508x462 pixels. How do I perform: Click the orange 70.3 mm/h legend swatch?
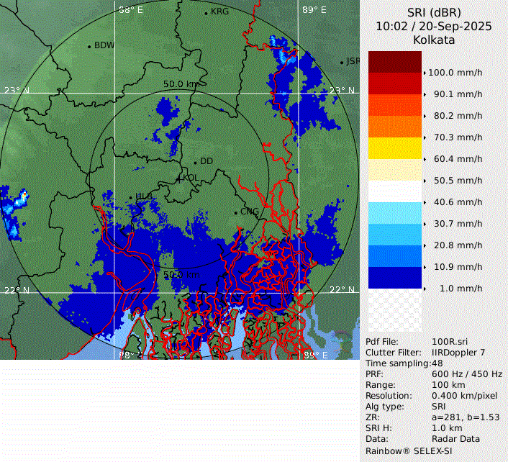pos(394,127)
